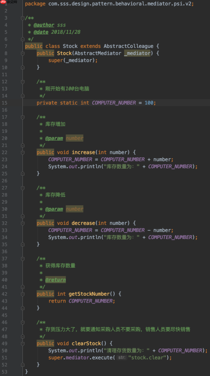Fold the decrease method at line 32

tap(22, 223)
